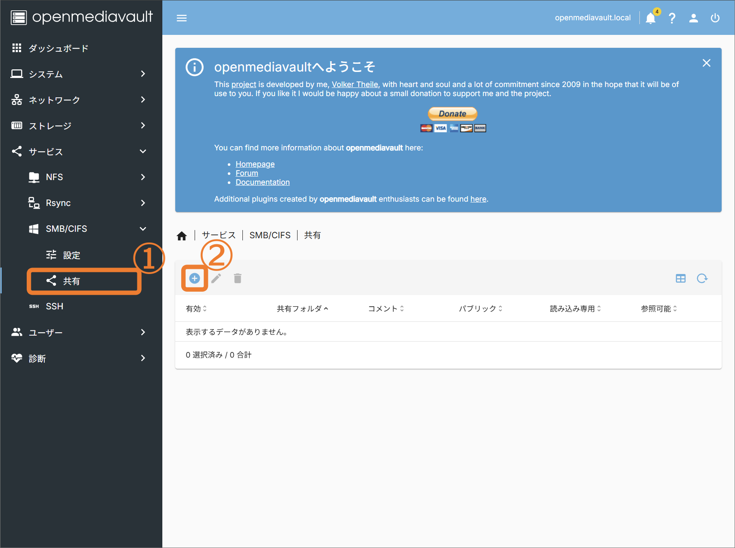Open NFS submenu
Screen dimensions: 735x548
tap(81, 177)
